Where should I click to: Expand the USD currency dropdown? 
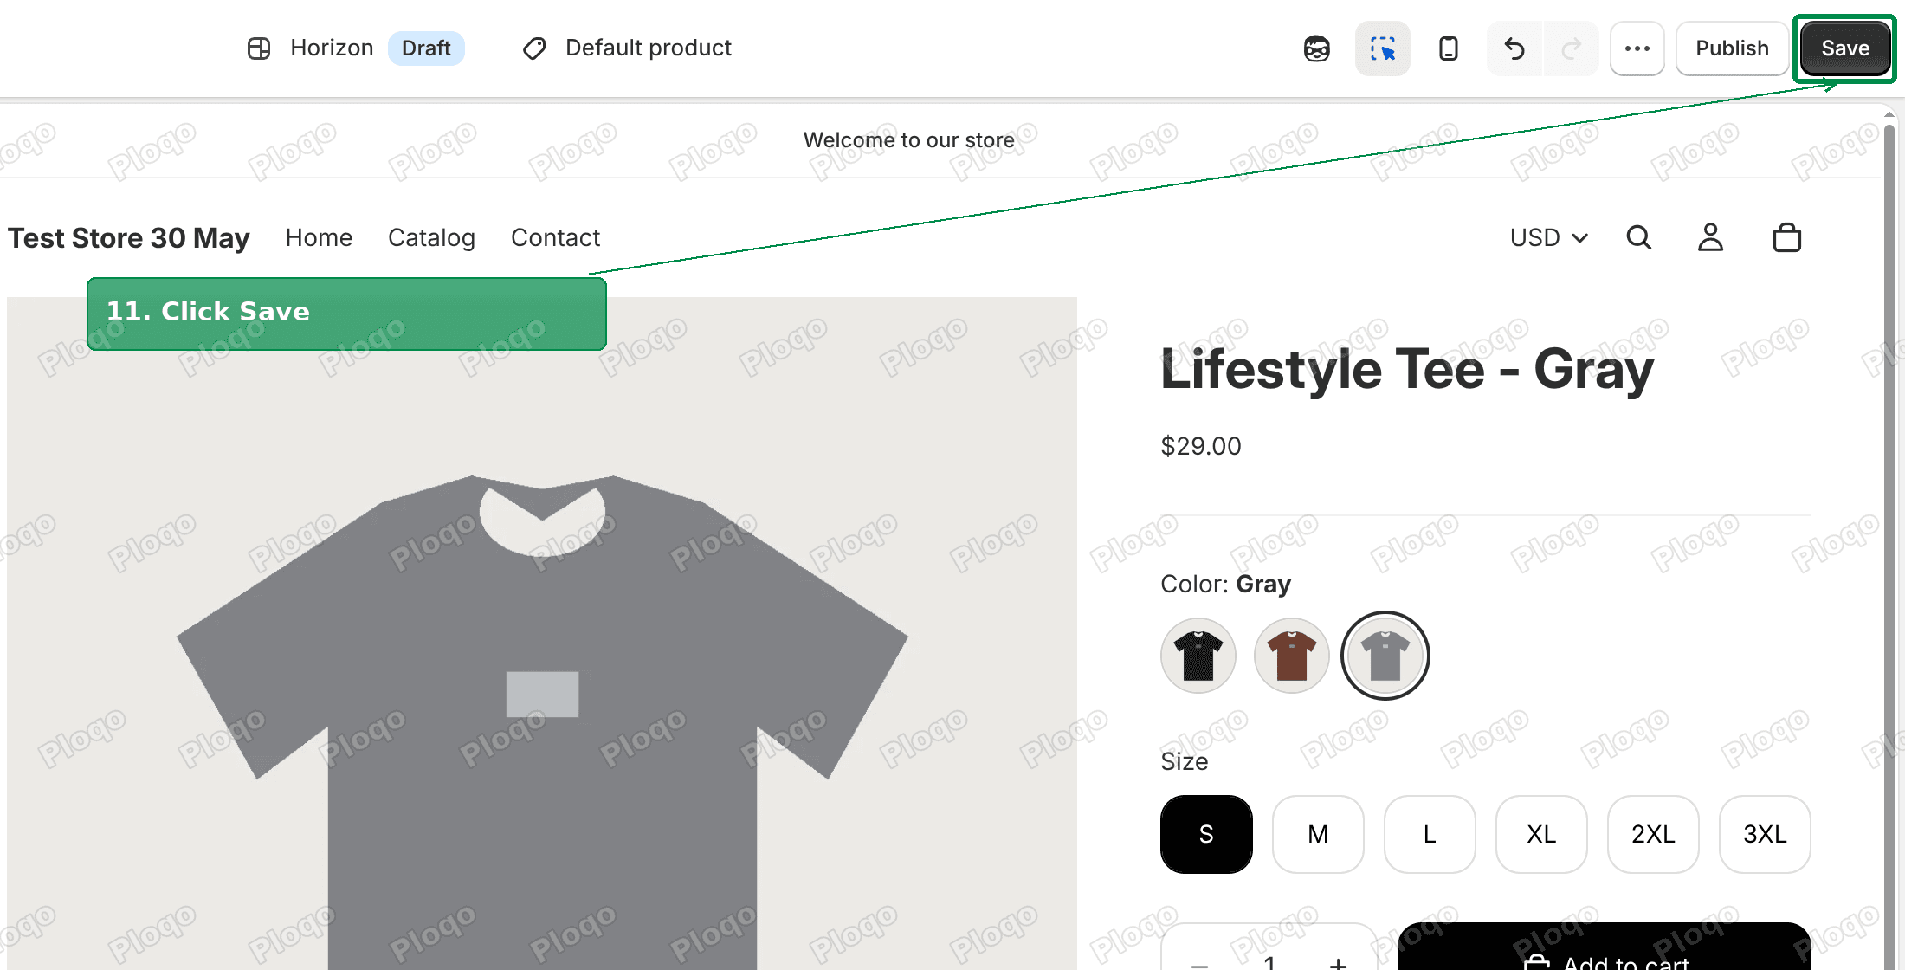click(1549, 237)
